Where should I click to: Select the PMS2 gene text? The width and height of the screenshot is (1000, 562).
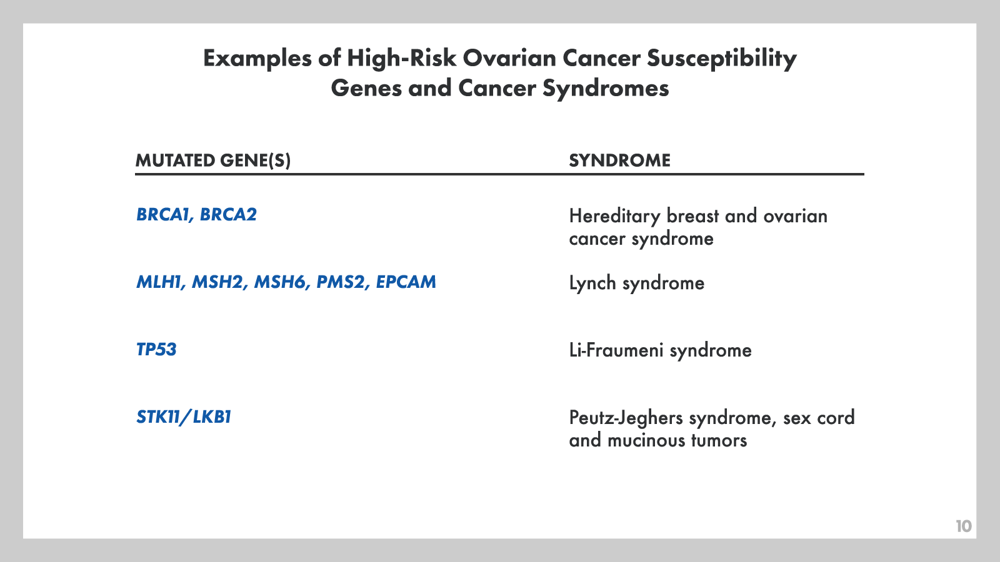click(341, 282)
